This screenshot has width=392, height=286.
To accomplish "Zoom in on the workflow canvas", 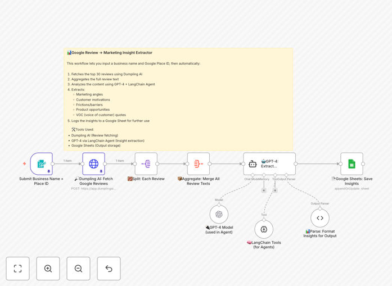I will [48, 269].
